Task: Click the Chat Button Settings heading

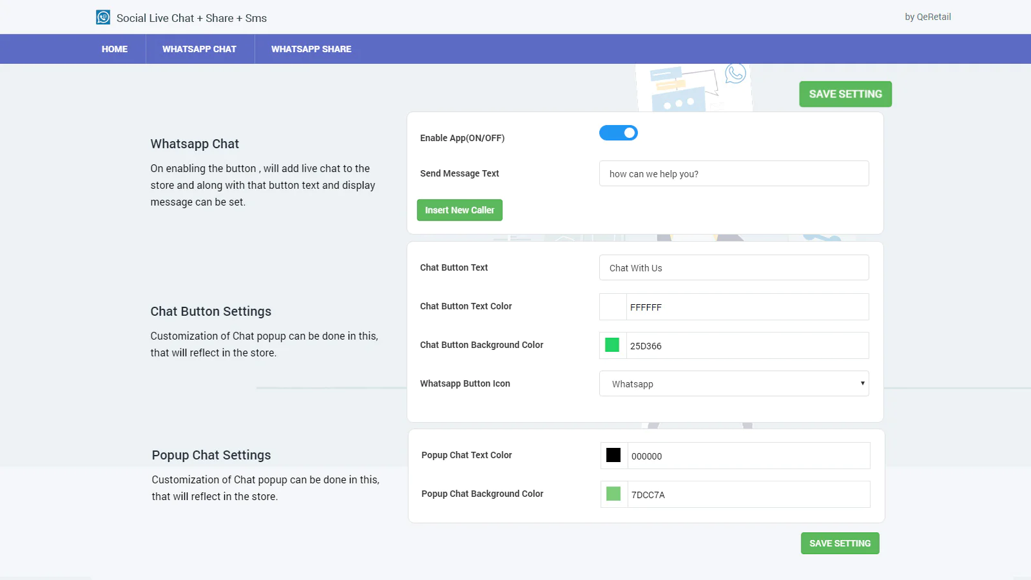Action: 211,311
